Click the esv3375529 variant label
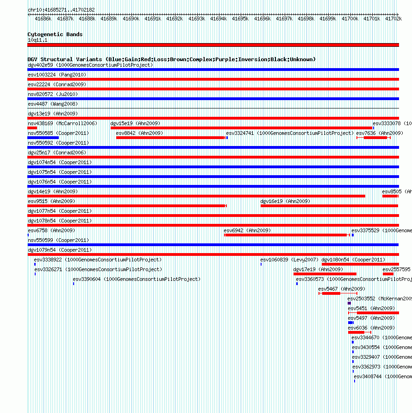 382,231
